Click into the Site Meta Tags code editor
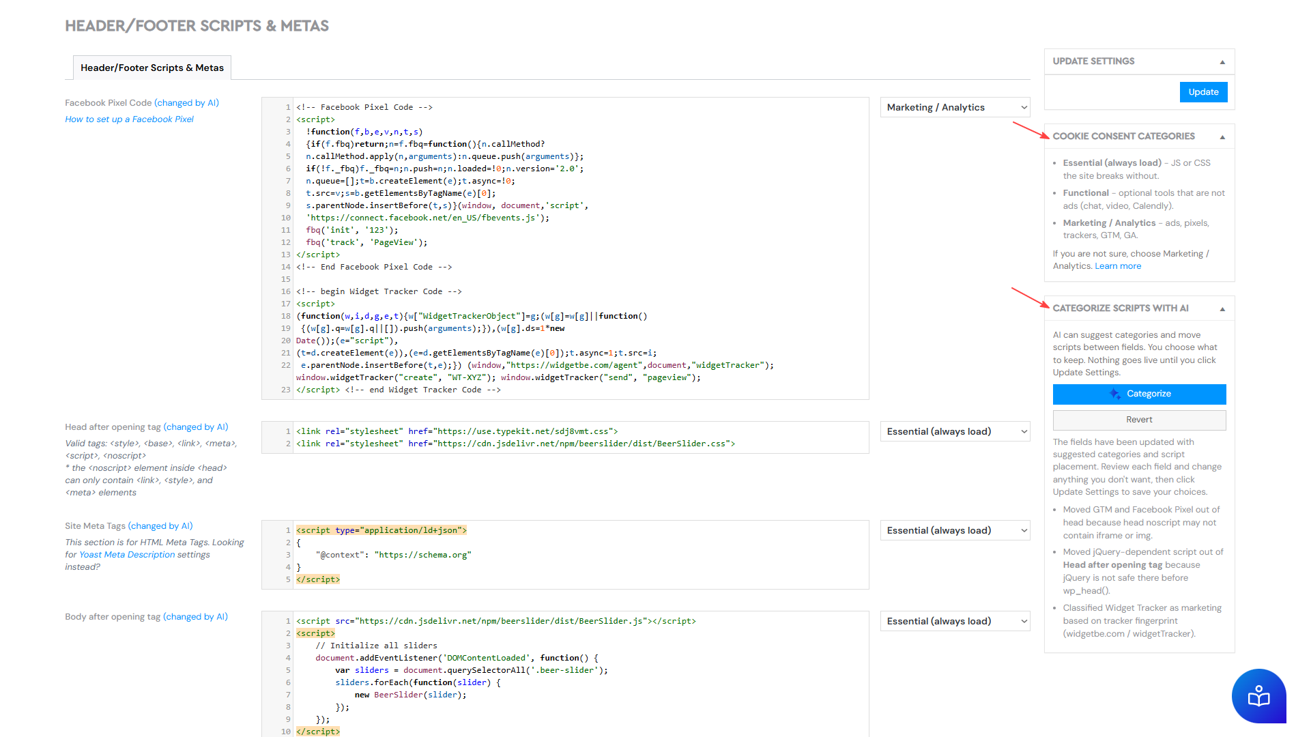The height and width of the screenshot is (737, 1296). click(565, 555)
